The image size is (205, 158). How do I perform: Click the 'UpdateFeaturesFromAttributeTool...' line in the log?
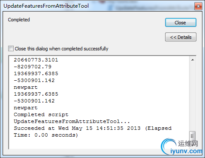72,121
